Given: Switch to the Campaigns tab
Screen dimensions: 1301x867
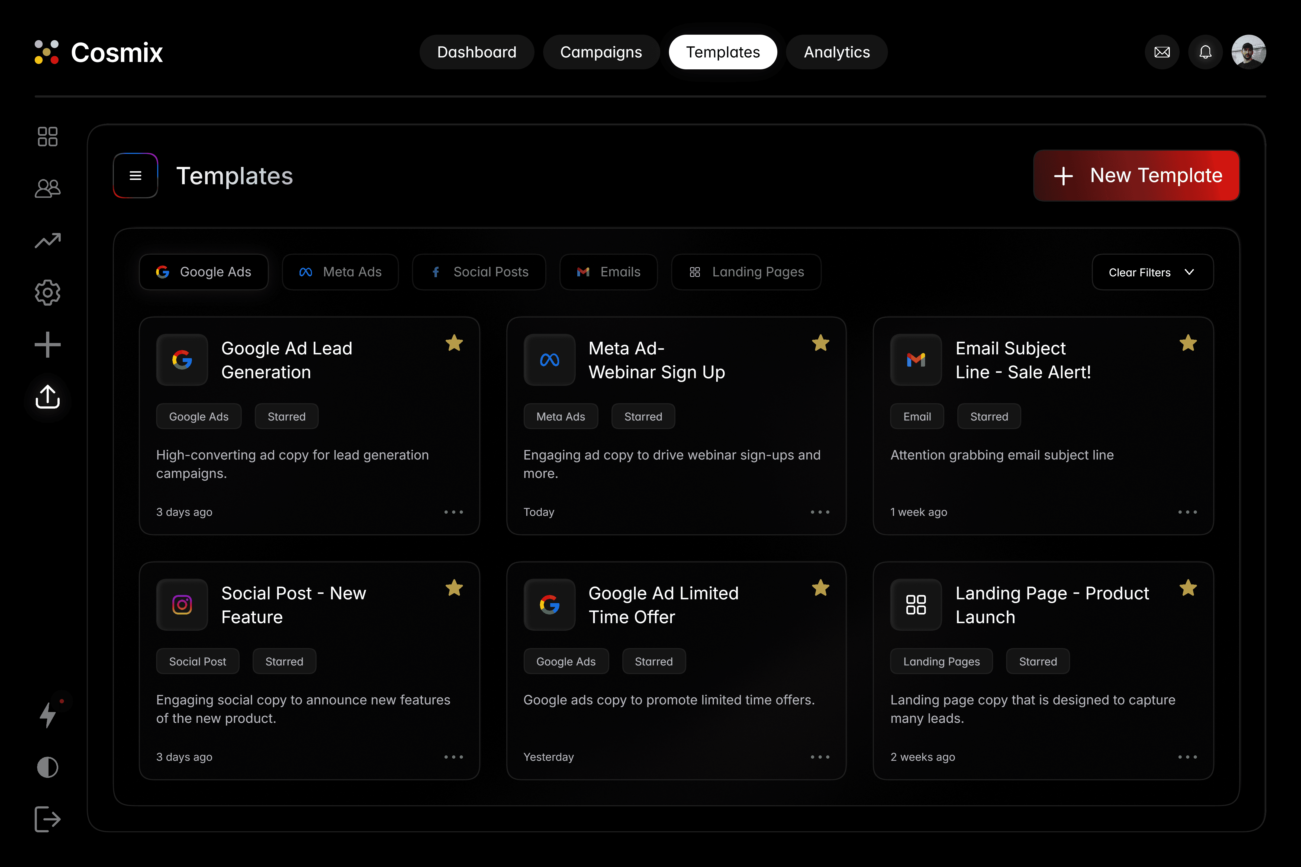Looking at the screenshot, I should [601, 52].
